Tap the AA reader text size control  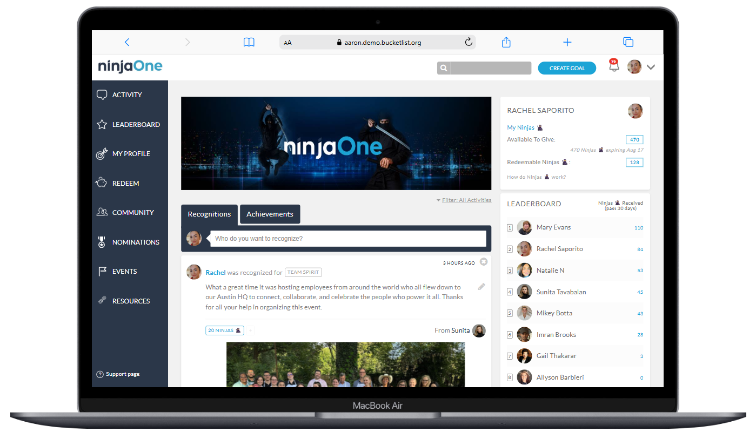coord(287,43)
